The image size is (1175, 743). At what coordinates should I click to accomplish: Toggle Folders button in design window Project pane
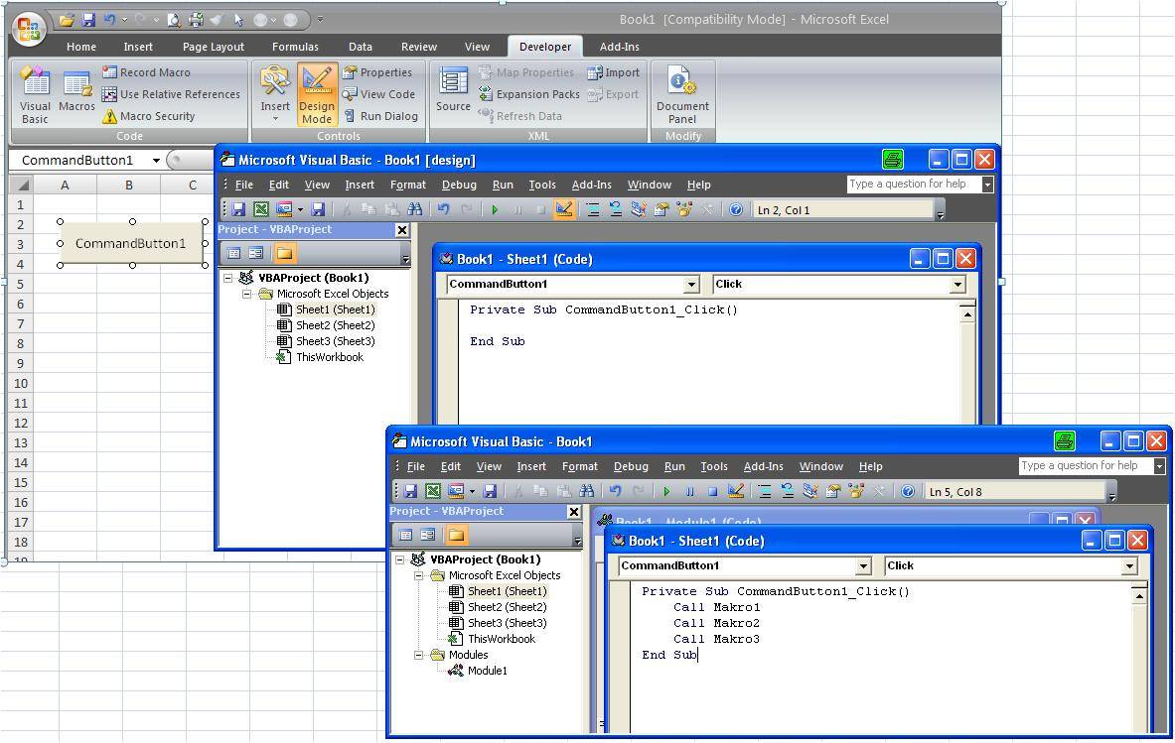pos(284,253)
